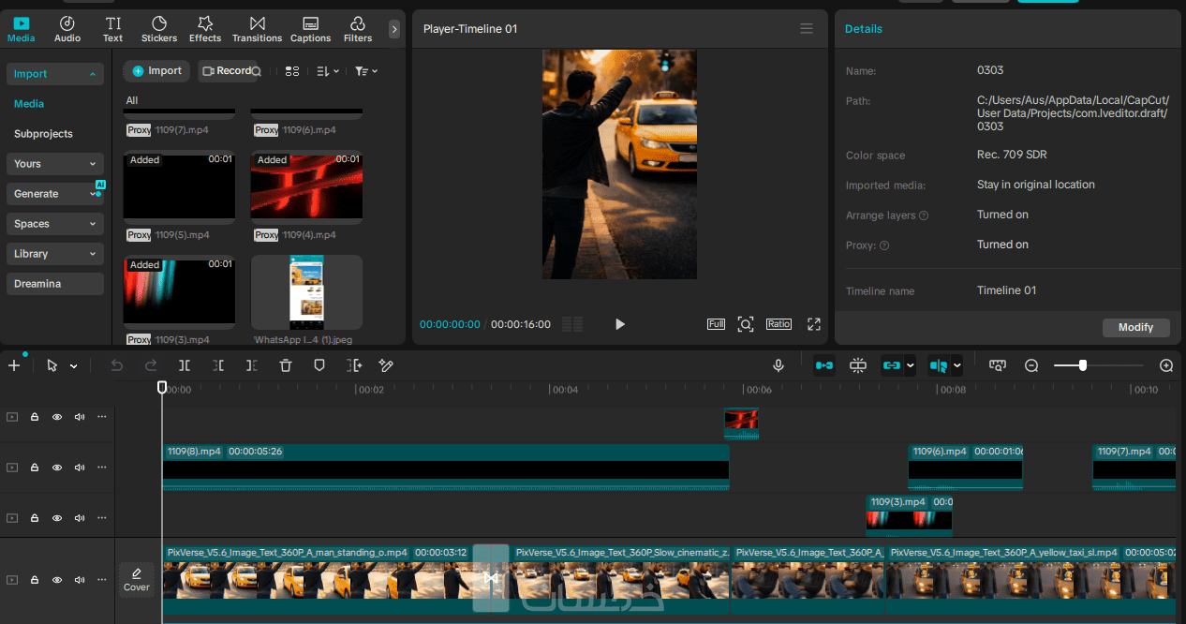This screenshot has height=624, width=1186.
Task: Open the Transitions tab
Action: pos(258,29)
